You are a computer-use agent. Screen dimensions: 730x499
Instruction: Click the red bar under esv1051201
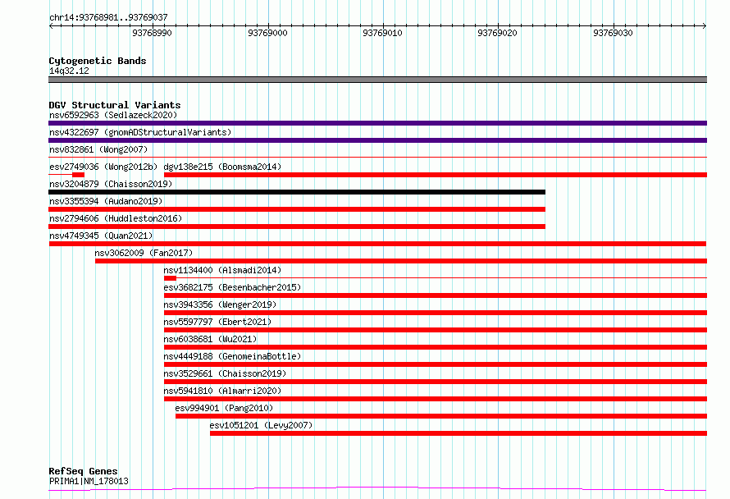pos(459,433)
